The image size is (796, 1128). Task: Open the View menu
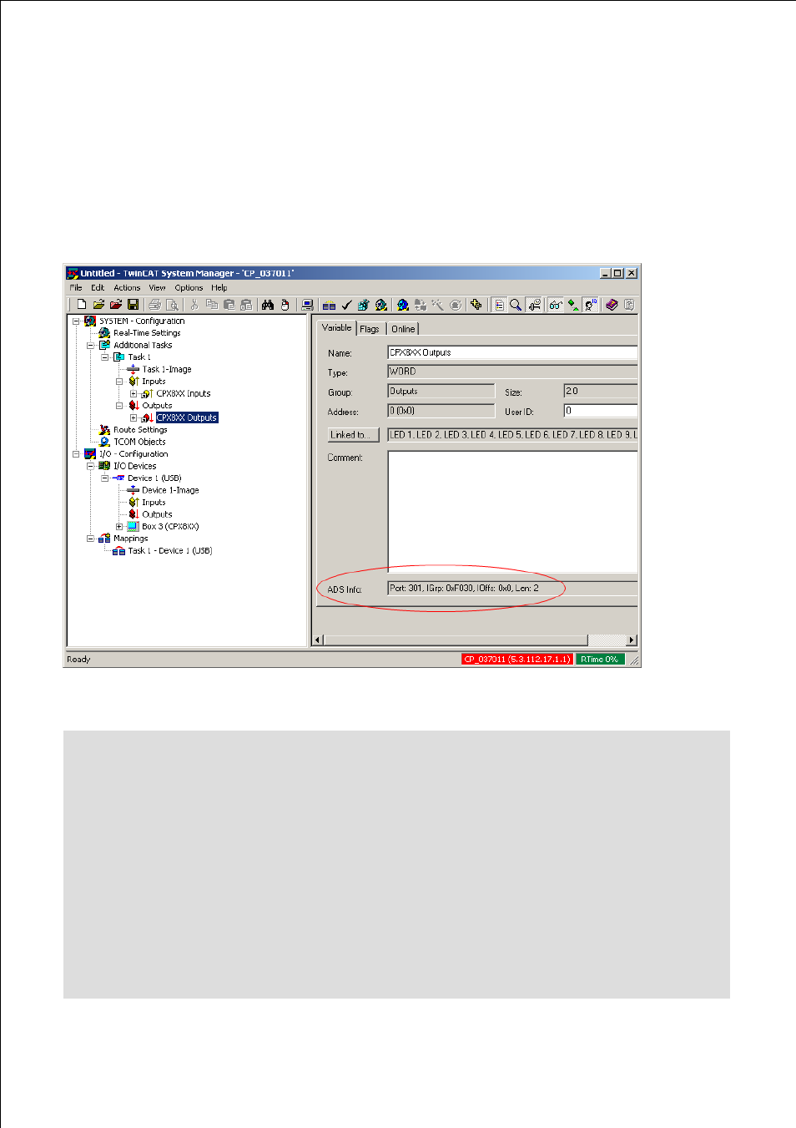click(157, 287)
